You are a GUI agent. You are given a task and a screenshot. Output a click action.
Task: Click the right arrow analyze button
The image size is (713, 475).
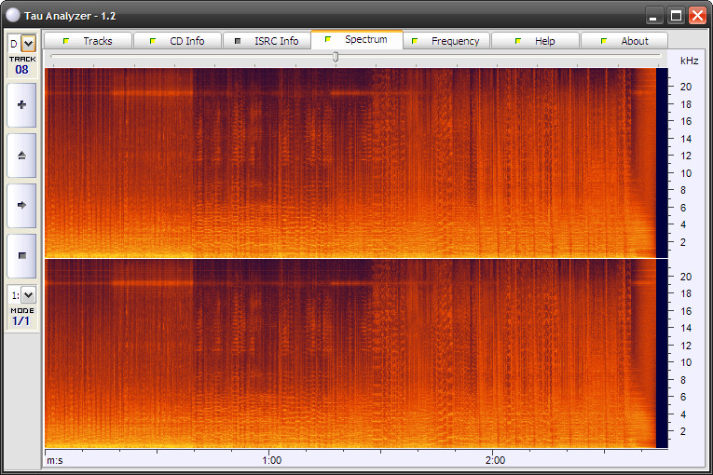(21, 205)
